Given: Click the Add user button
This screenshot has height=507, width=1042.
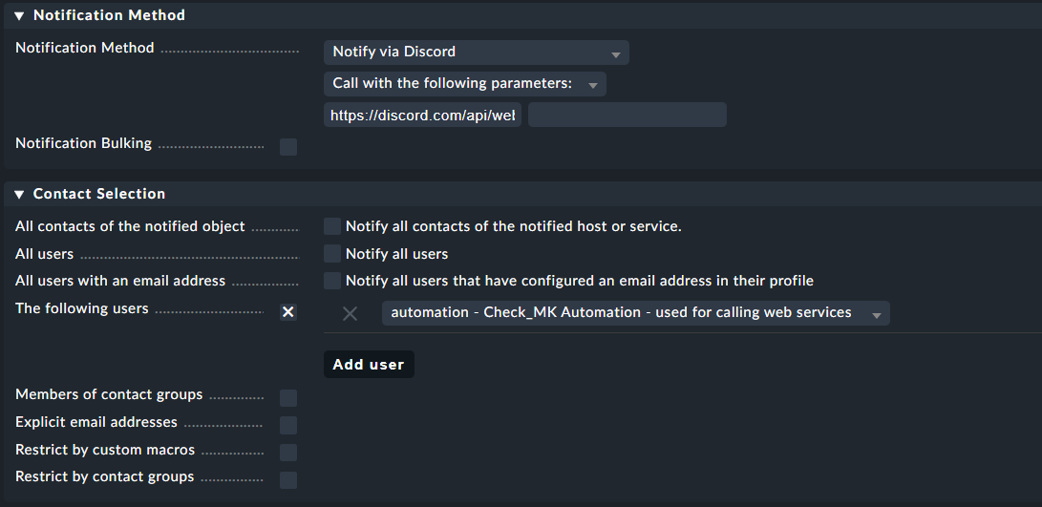Looking at the screenshot, I should point(369,365).
